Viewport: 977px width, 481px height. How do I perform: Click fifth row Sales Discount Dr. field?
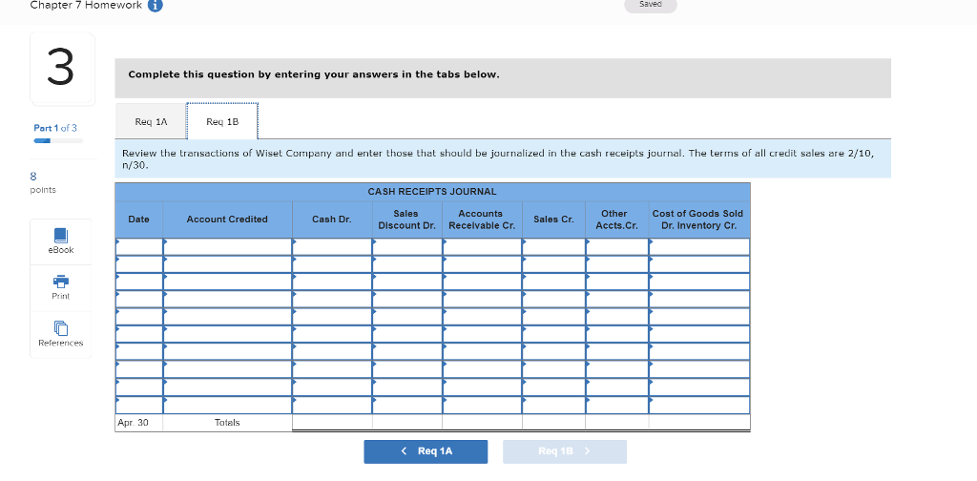coord(407,317)
